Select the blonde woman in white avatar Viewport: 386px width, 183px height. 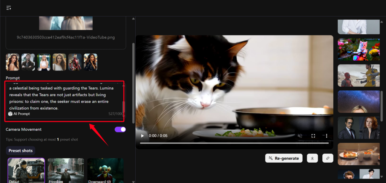[44, 62]
